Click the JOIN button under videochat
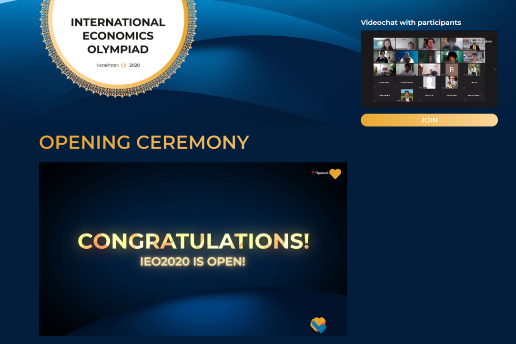Screen dimensions: 516x344 [x=429, y=120]
